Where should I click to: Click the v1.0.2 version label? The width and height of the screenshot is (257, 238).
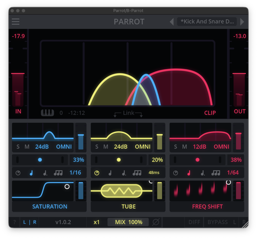click(63, 222)
